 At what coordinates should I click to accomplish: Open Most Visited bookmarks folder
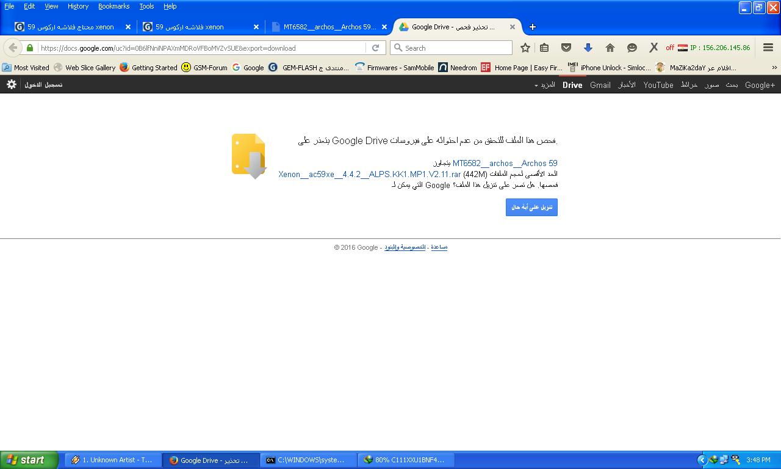point(26,68)
